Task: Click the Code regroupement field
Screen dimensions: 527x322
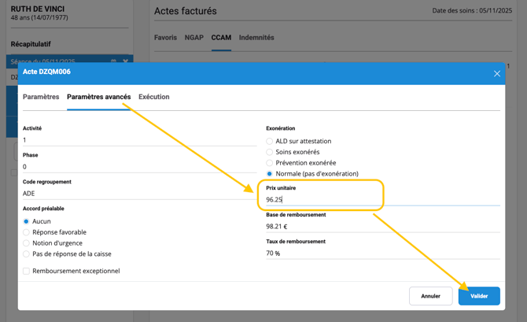Action: pyautogui.click(x=138, y=194)
